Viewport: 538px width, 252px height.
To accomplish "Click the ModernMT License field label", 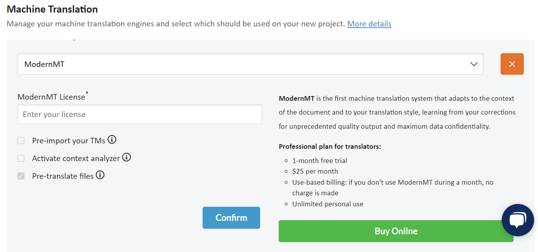I will [x=51, y=97].
